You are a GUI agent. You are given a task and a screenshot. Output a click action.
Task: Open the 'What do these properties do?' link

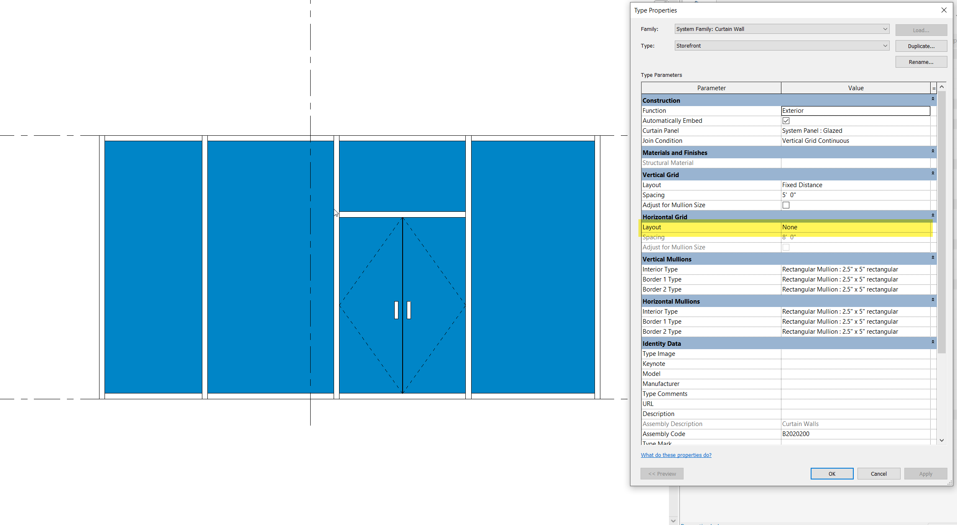pyautogui.click(x=676, y=455)
